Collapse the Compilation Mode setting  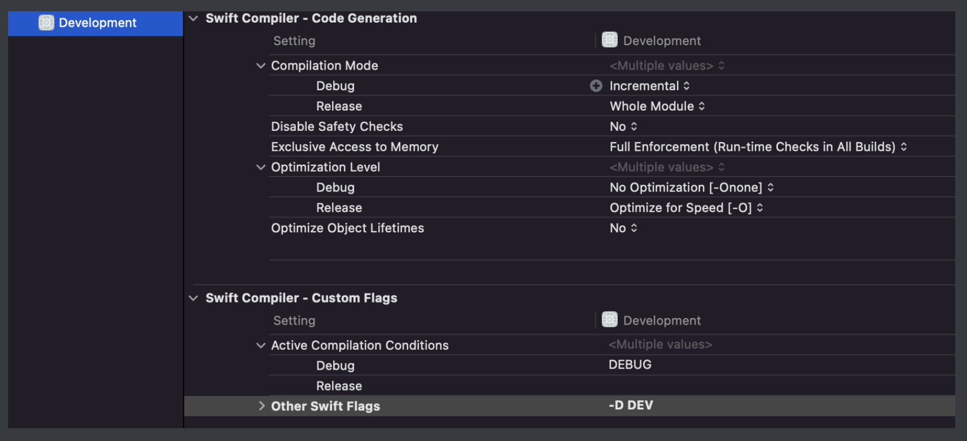(x=261, y=65)
